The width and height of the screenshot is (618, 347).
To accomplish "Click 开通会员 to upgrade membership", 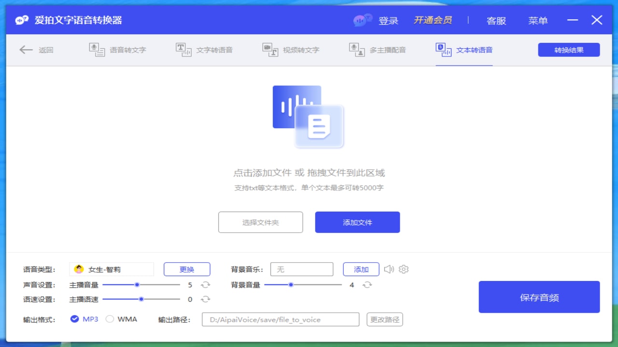I will coord(433,20).
